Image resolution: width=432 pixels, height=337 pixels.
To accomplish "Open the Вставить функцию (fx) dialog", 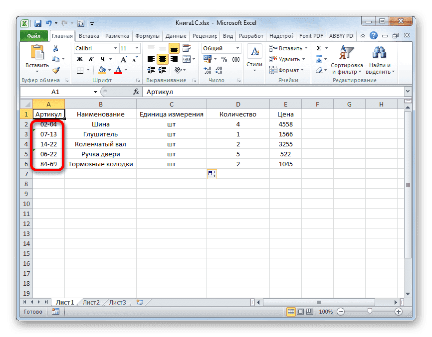I will coord(136,92).
